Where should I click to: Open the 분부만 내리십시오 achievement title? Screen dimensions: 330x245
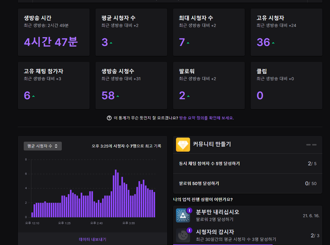tap(218, 212)
